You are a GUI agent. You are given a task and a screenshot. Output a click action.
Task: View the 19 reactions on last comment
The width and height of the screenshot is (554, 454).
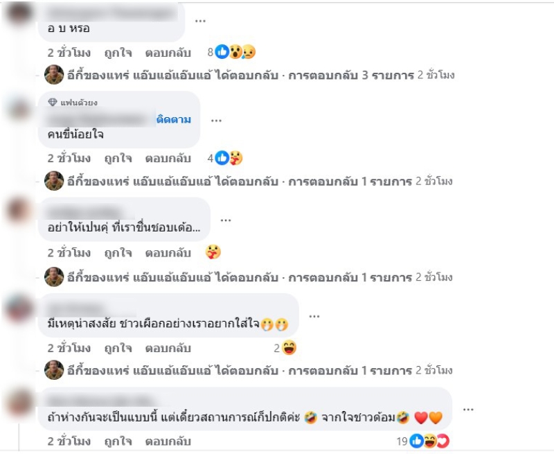pyautogui.click(x=422, y=441)
